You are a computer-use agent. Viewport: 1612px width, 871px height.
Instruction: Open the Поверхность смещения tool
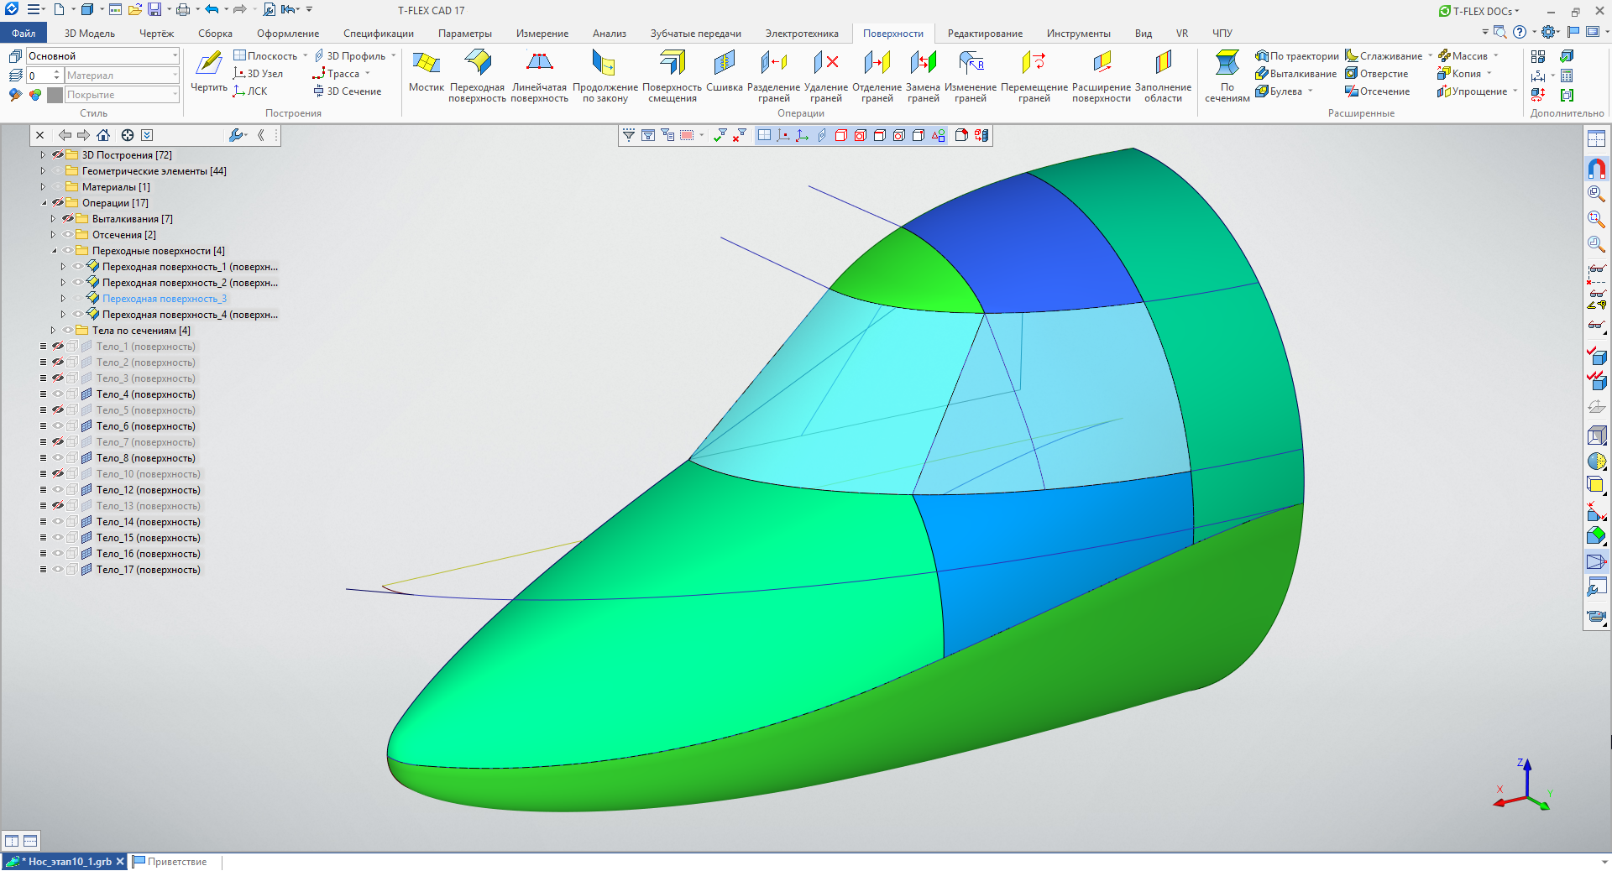point(672,76)
